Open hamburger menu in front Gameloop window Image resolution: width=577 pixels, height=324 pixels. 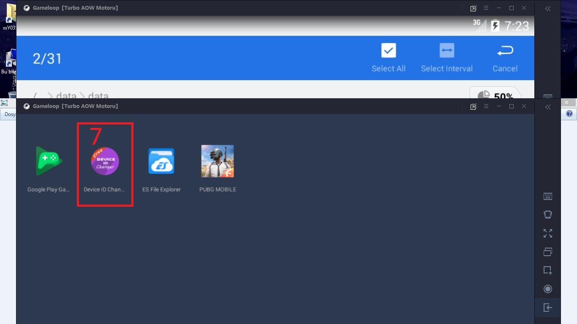[486, 106]
